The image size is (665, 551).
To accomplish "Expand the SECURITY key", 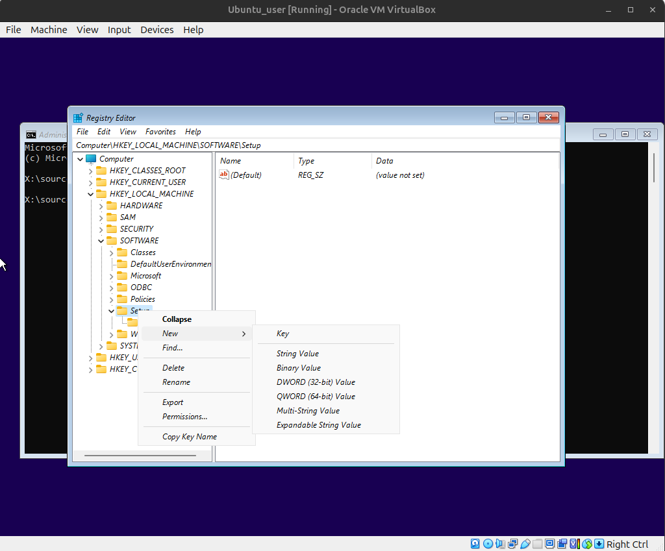I will pyautogui.click(x=101, y=229).
